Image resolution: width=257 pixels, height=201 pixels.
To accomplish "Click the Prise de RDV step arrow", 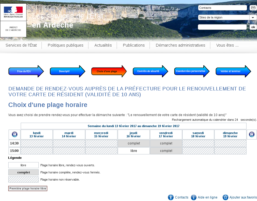I will (26, 71).
